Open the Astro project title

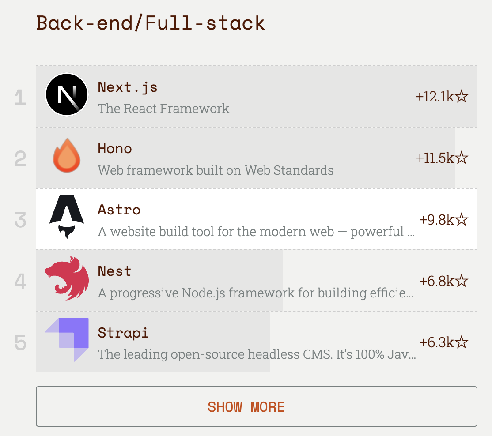tap(119, 210)
